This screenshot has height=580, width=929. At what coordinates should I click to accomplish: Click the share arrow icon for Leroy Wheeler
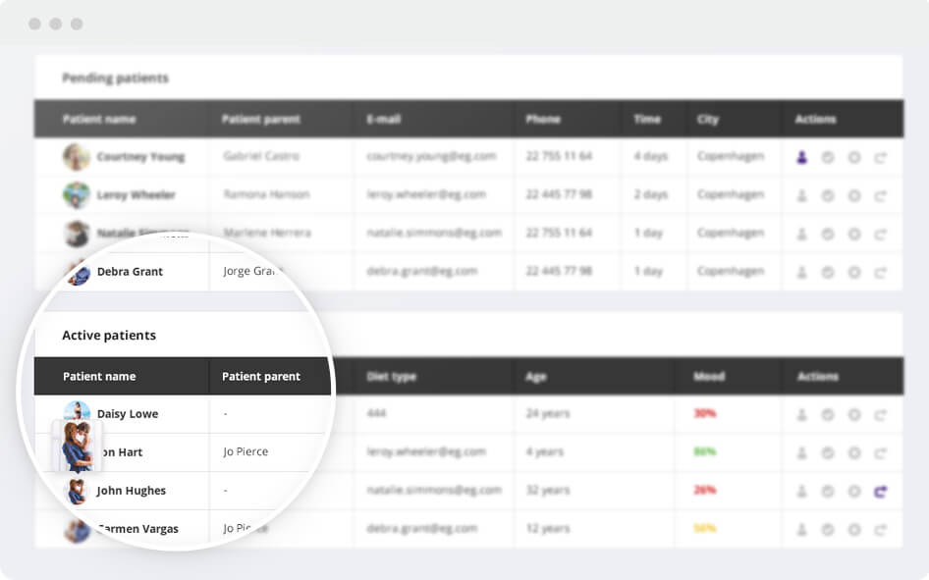coord(880,195)
